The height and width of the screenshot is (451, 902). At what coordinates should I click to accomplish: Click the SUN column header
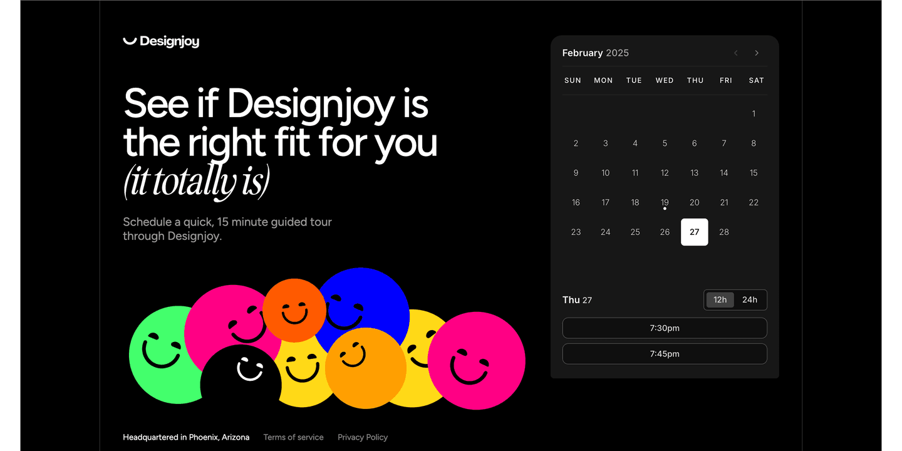coord(573,81)
